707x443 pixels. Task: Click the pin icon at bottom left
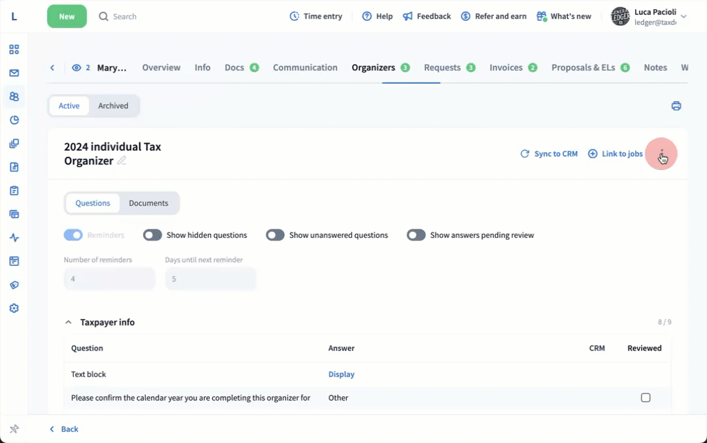tap(14, 429)
